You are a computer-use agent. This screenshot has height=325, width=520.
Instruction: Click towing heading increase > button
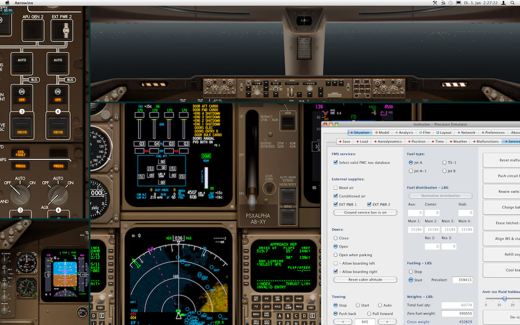[387, 322]
